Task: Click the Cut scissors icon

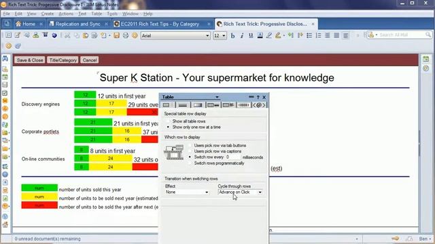Action: click(x=67, y=35)
